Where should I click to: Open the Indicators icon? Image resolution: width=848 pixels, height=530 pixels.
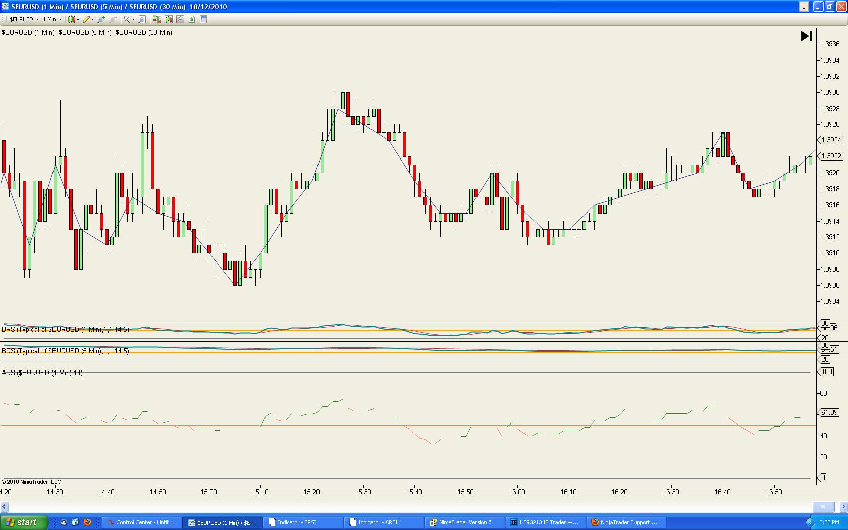(x=180, y=19)
